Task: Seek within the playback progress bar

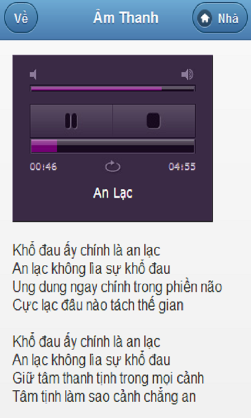Action: coord(112,146)
